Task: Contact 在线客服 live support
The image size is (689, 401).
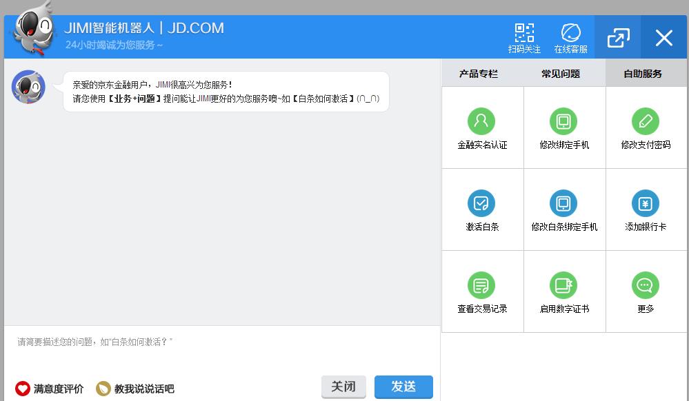Action: pyautogui.click(x=571, y=38)
